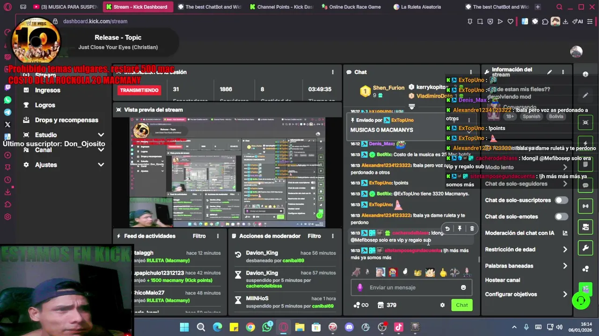599x336 pixels.
Task: Open Palabras baneadas arrow
Action: tap(565, 266)
